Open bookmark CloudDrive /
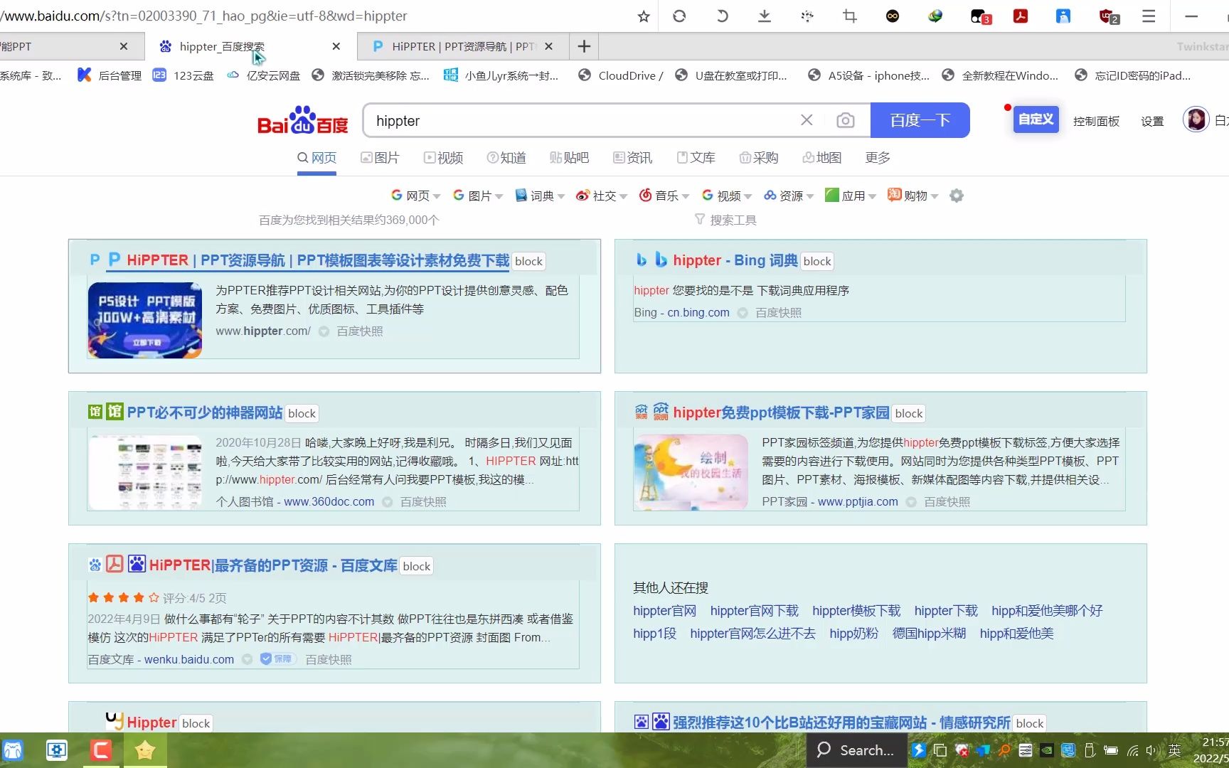The image size is (1229, 768). tap(621, 75)
